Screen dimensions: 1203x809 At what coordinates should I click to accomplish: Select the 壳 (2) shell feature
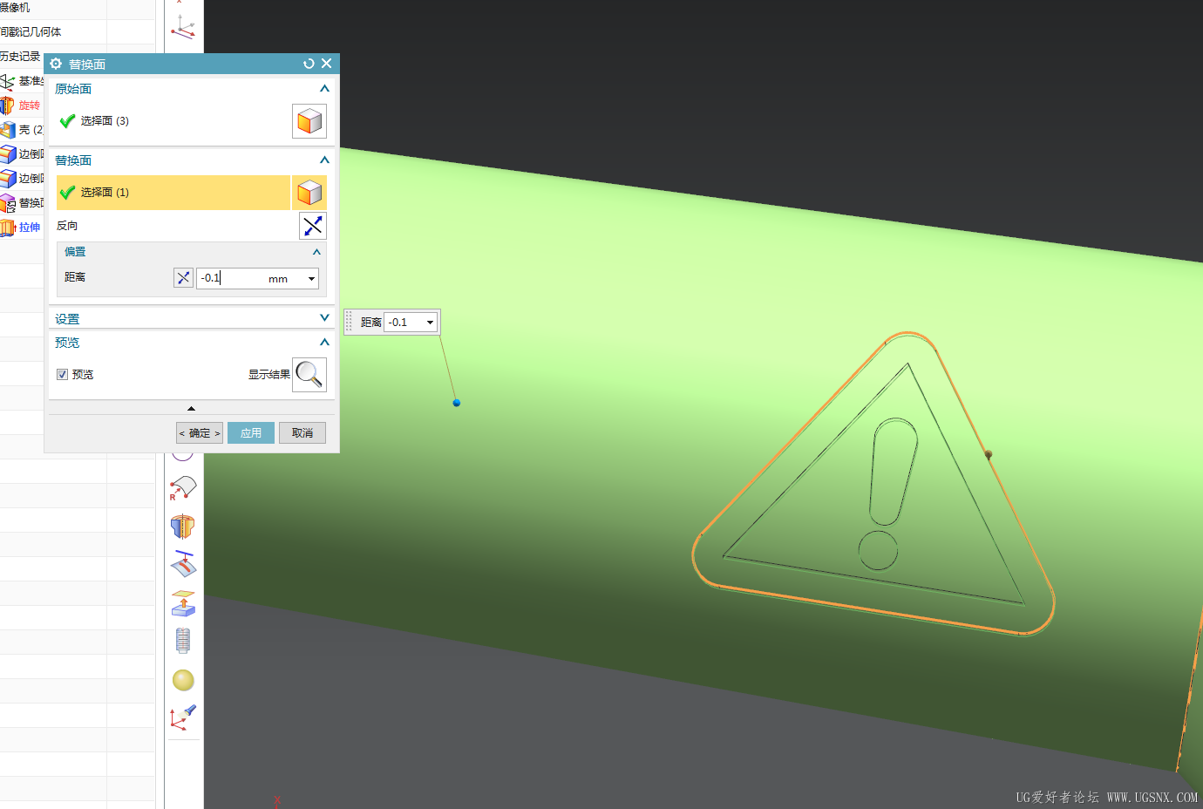tap(22, 130)
